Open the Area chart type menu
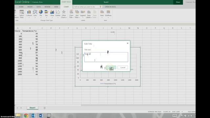The image size is (210, 118). (52, 14)
